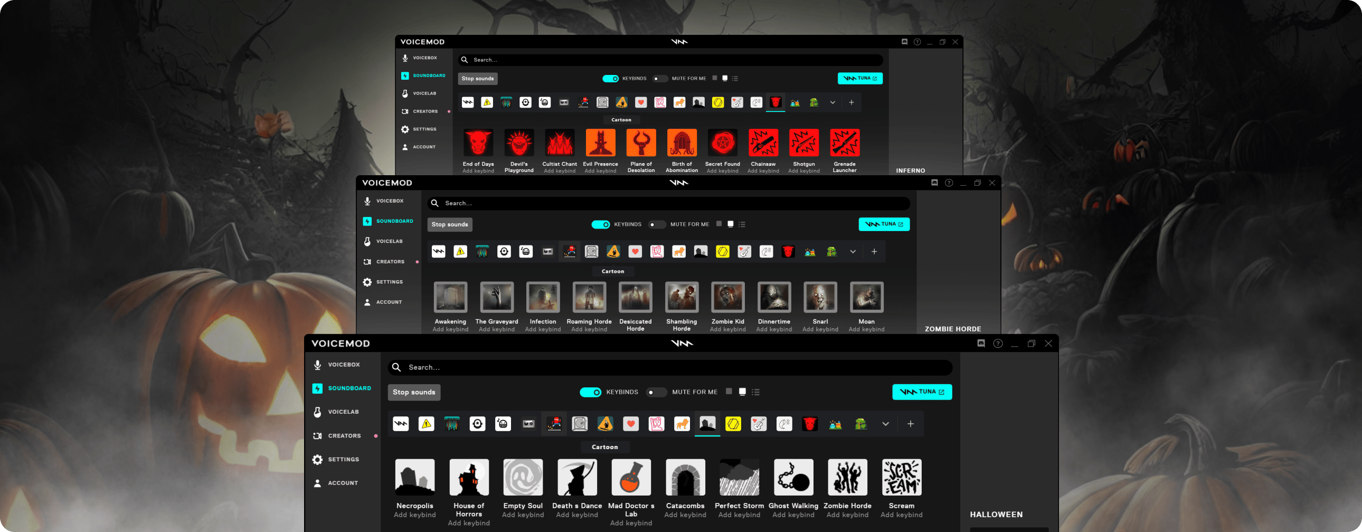This screenshot has height=532, width=1362.
Task: Play the Grenade Launcher sound
Action: 845,143
